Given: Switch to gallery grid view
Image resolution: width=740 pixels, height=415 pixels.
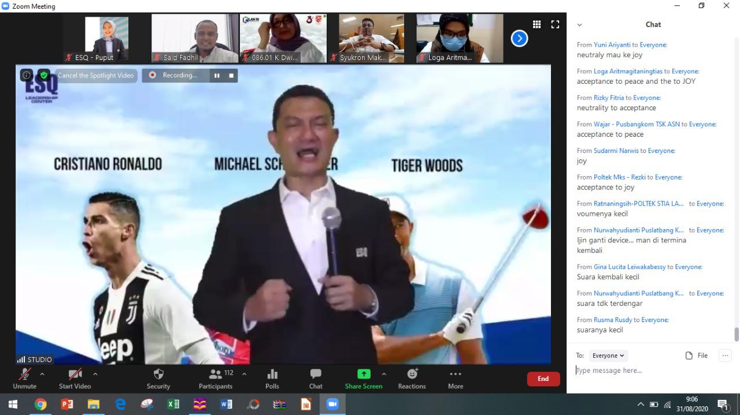Looking at the screenshot, I should coord(536,24).
